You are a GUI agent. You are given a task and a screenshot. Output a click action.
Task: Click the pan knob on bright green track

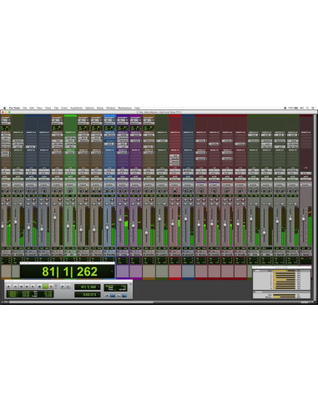[x=70, y=190]
